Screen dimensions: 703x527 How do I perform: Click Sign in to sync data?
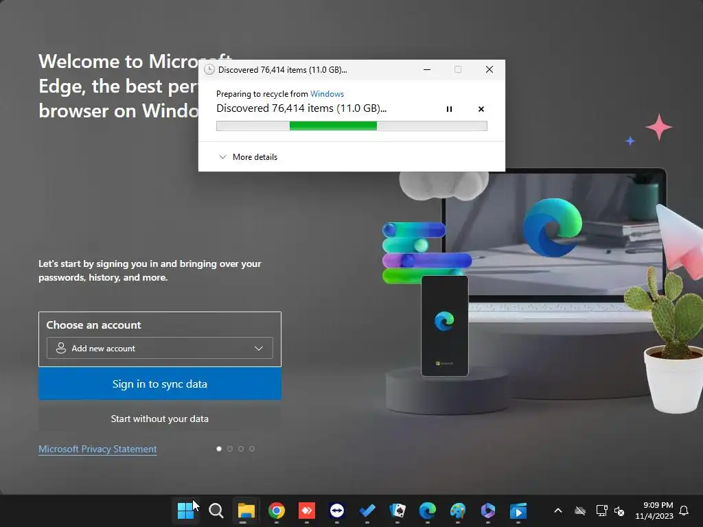coord(159,384)
